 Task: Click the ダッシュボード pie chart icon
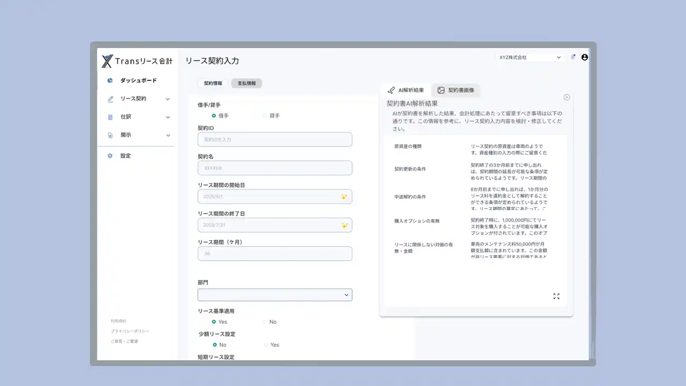pyautogui.click(x=110, y=80)
